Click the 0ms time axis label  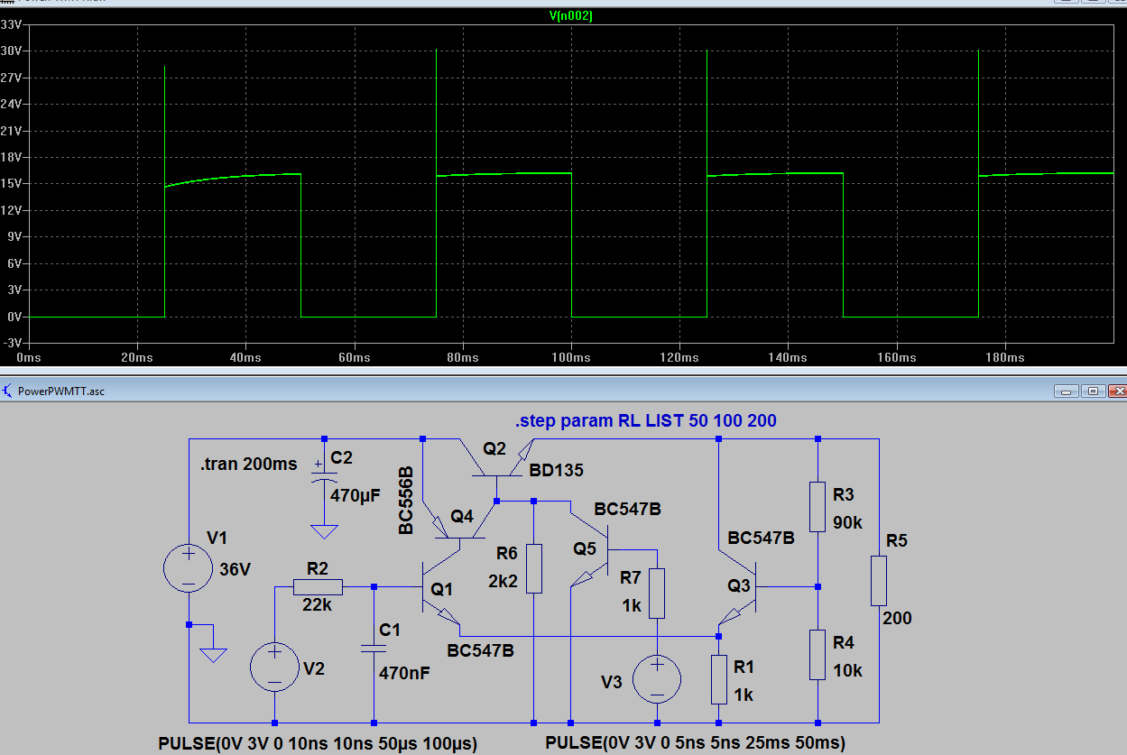pyautogui.click(x=30, y=358)
